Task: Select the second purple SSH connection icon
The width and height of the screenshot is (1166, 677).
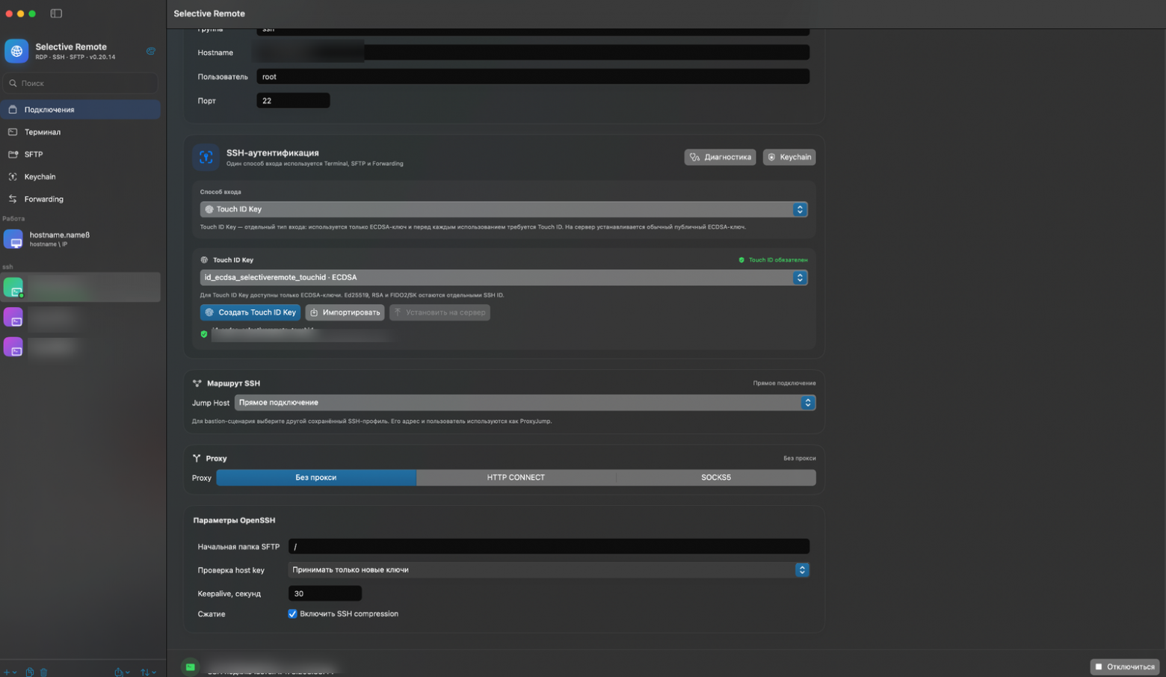Action: pyautogui.click(x=13, y=347)
